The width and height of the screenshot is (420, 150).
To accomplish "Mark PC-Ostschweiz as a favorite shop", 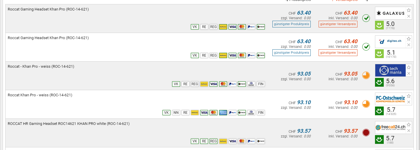I will click(409, 96).
